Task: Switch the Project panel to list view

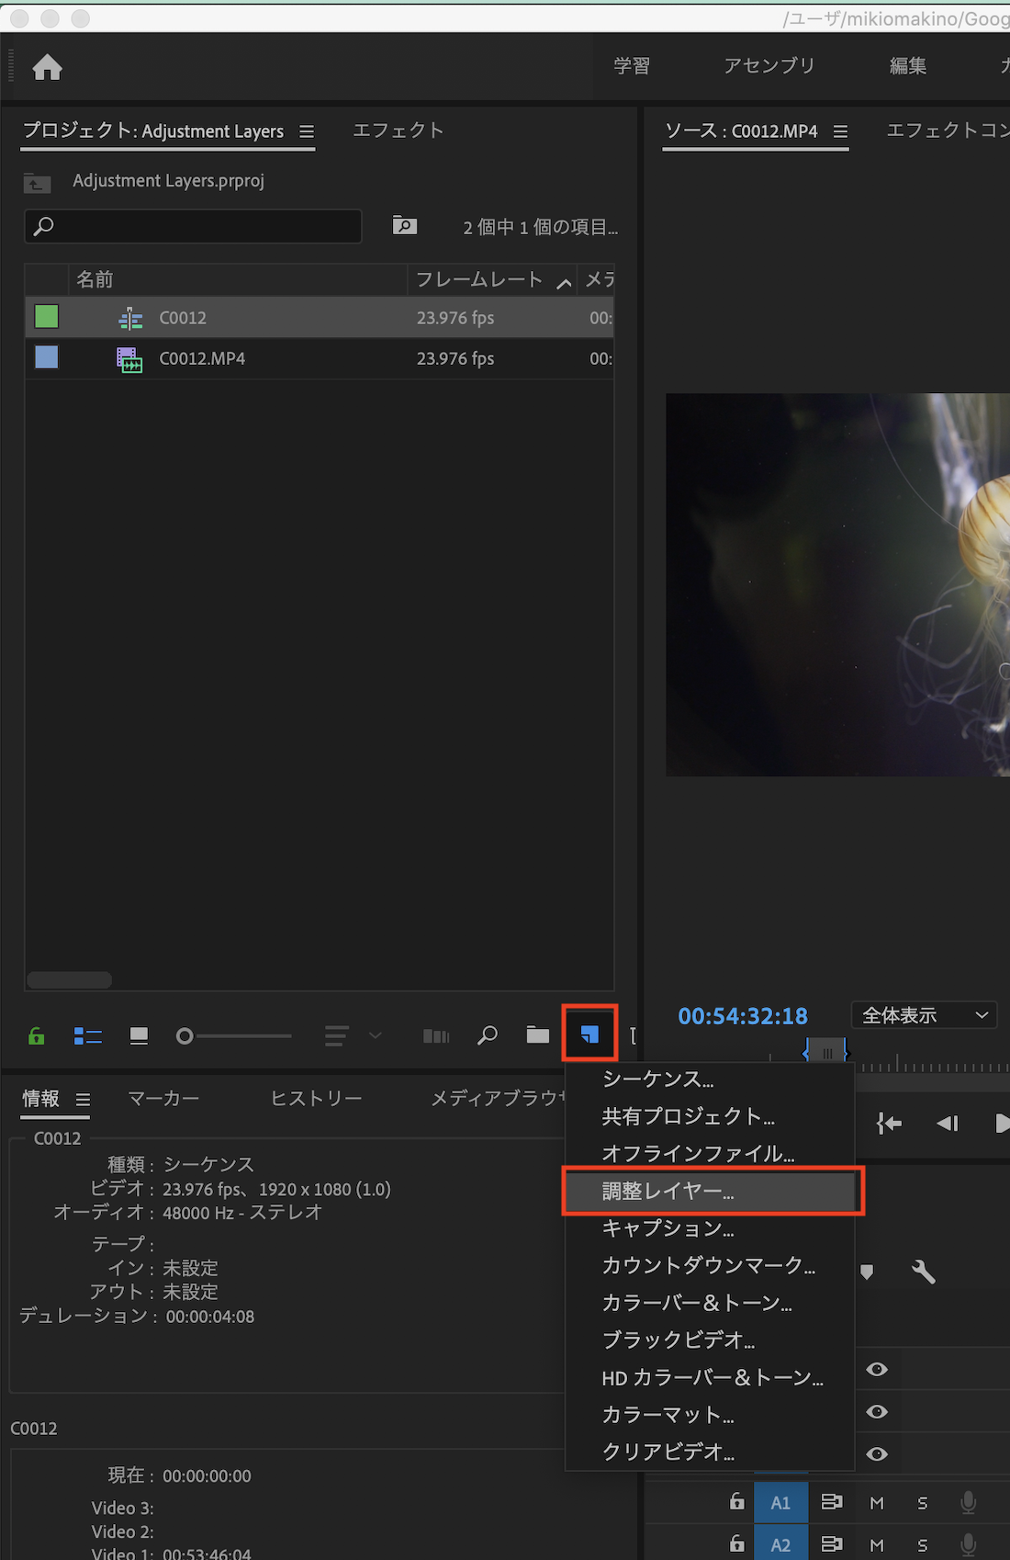Action: [87, 1036]
